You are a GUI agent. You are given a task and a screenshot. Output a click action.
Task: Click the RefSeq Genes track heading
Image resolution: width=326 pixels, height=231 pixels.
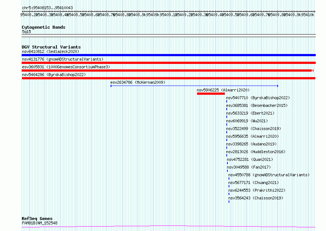pyautogui.click(x=37, y=219)
